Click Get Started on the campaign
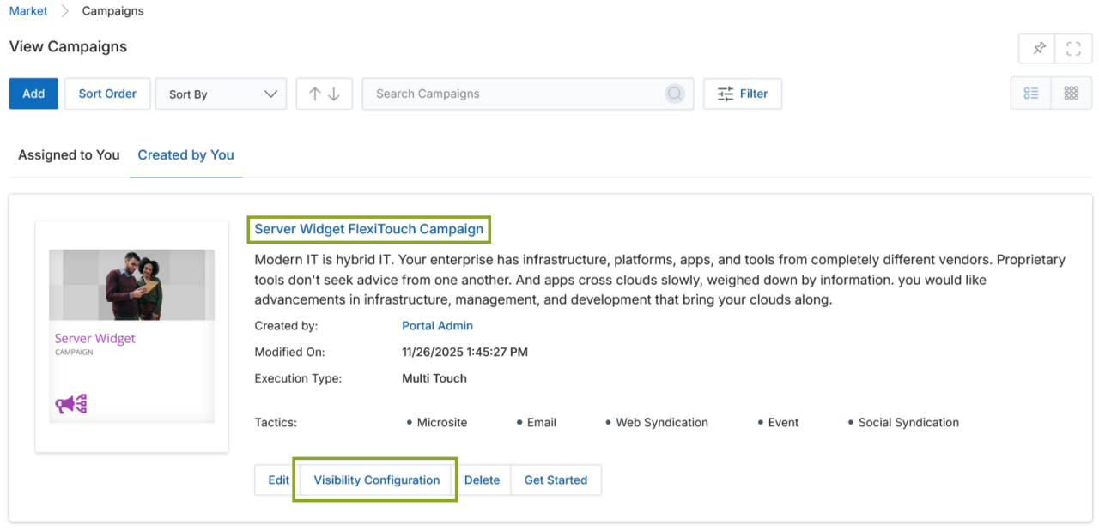 point(556,480)
